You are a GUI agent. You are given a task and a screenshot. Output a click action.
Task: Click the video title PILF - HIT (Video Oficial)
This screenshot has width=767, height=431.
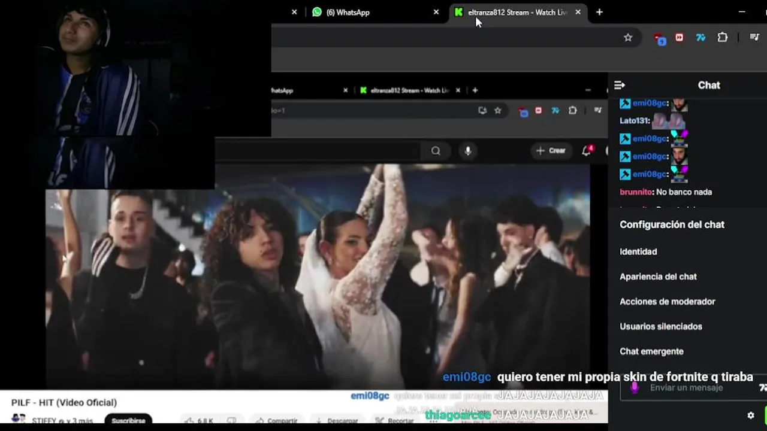(64, 402)
